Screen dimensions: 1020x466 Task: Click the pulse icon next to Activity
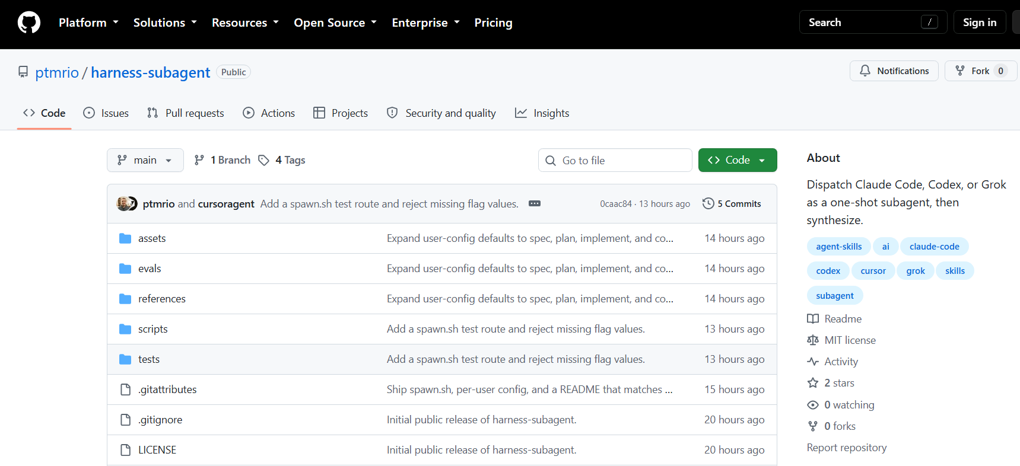coord(813,362)
